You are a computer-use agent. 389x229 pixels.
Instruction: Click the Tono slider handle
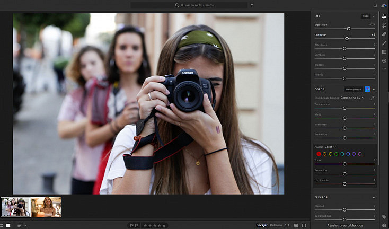tap(344, 164)
